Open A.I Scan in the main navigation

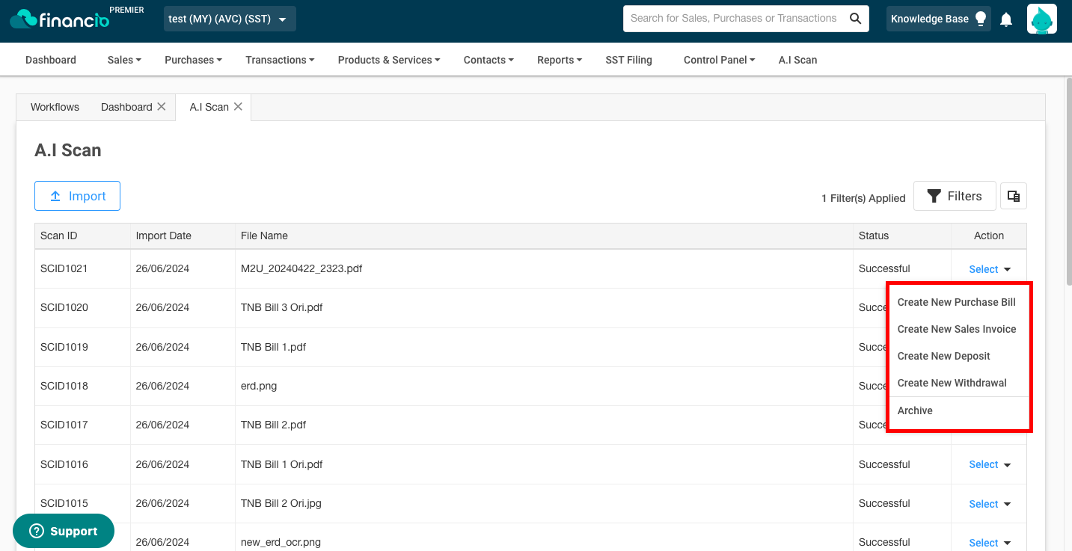tap(797, 60)
